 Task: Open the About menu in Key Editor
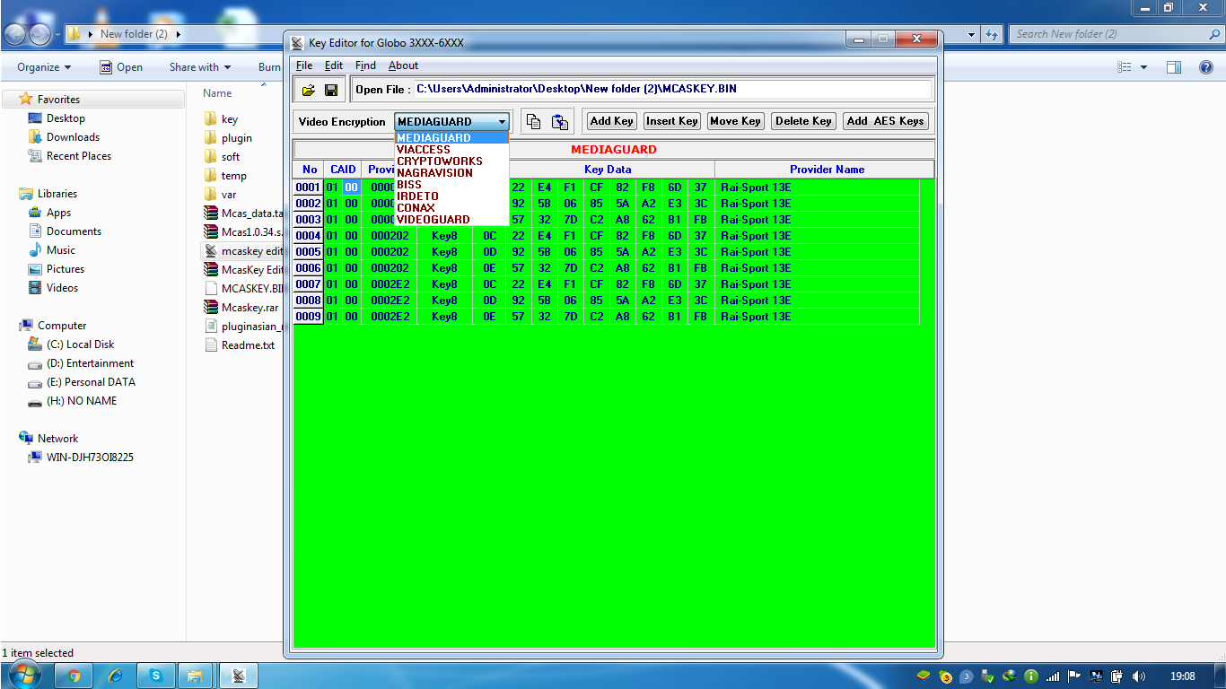point(403,65)
